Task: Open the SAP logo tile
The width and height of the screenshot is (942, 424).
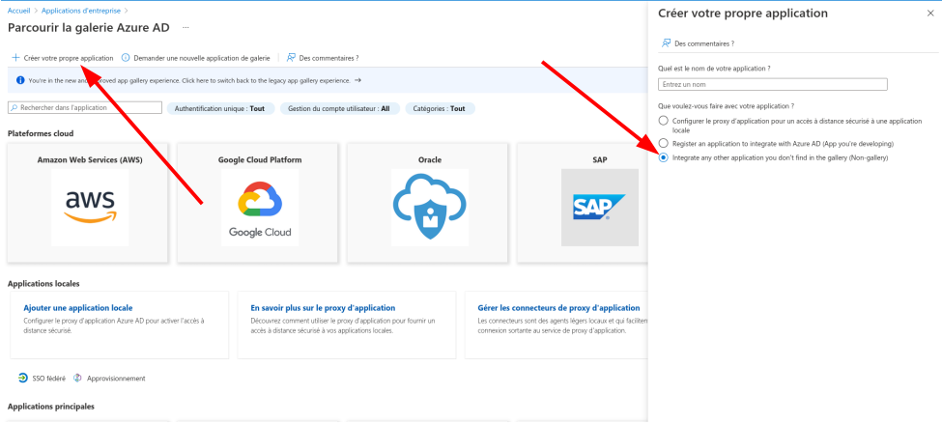Action: [600, 208]
